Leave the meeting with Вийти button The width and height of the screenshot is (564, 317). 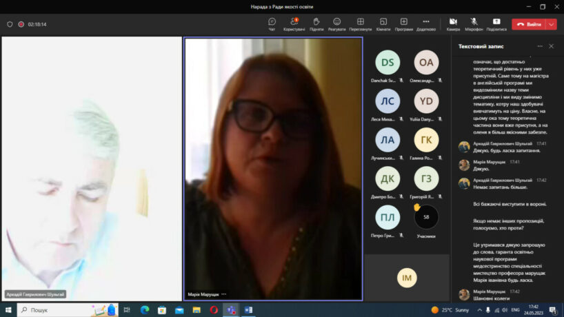tap(529, 24)
